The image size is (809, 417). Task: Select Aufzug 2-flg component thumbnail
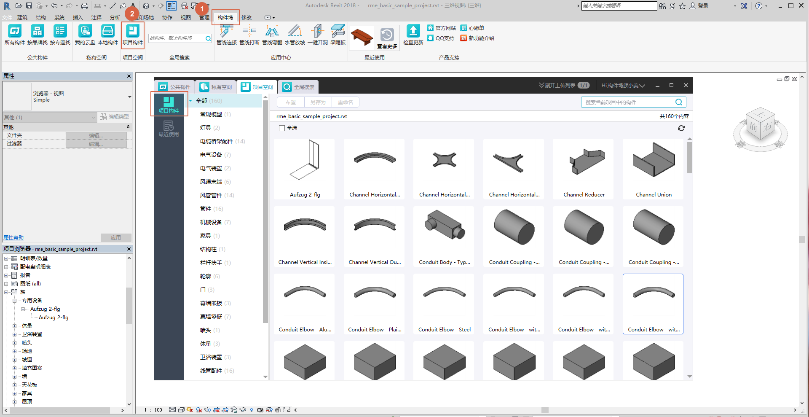tap(305, 169)
